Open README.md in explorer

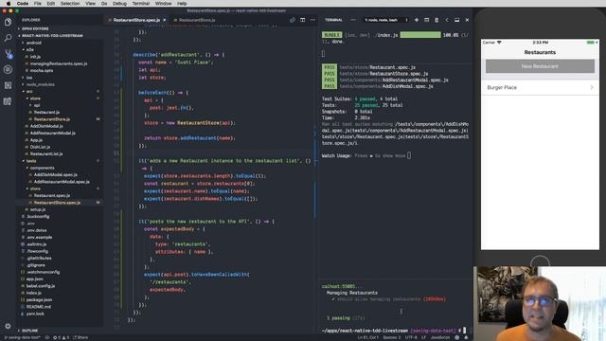pos(38,307)
